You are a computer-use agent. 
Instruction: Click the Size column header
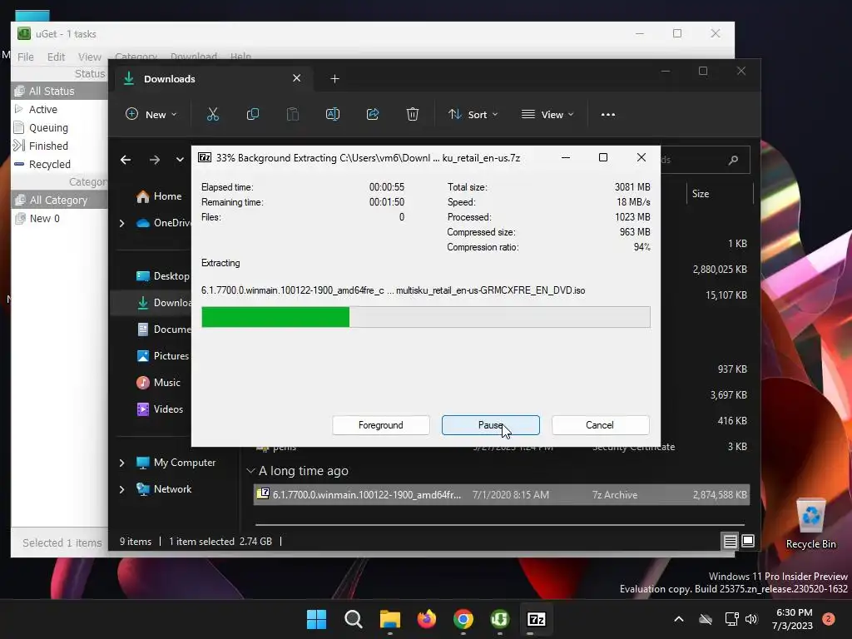click(720, 194)
